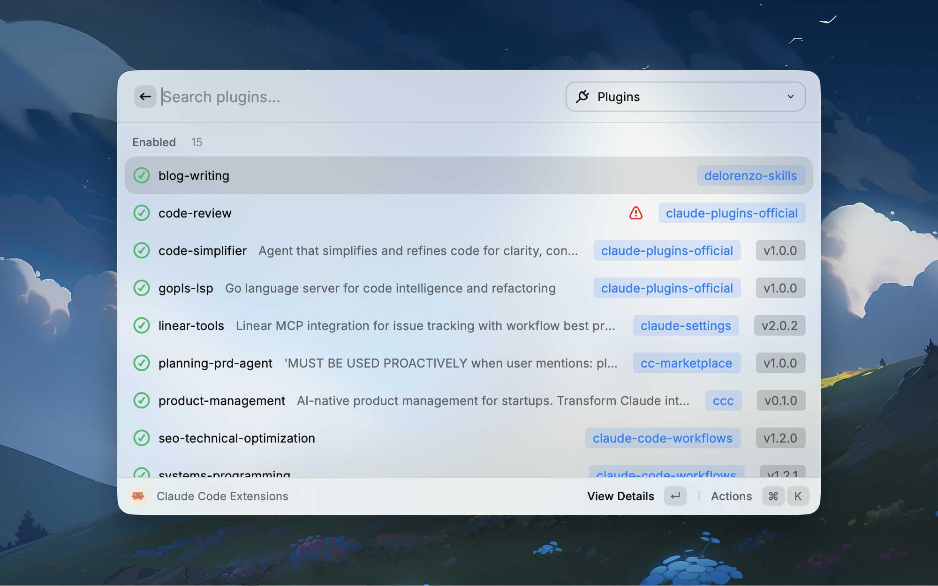The height and width of the screenshot is (586, 938).
Task: Disable gopls-lsp via its green check toggle
Action: [141, 288]
